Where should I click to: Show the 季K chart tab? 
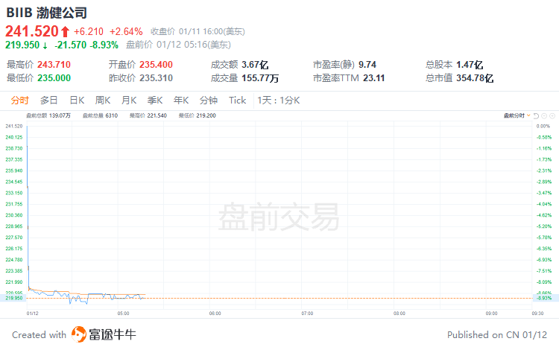(155, 101)
